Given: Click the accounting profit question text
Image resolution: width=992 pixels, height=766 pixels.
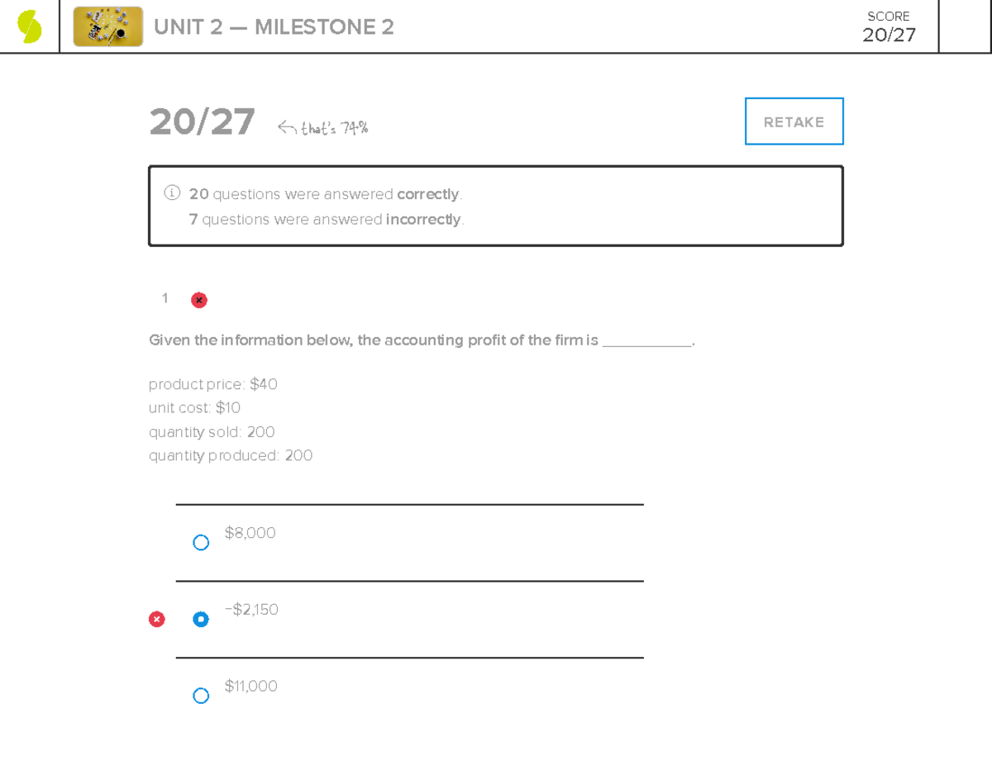Looking at the screenshot, I should tap(422, 340).
